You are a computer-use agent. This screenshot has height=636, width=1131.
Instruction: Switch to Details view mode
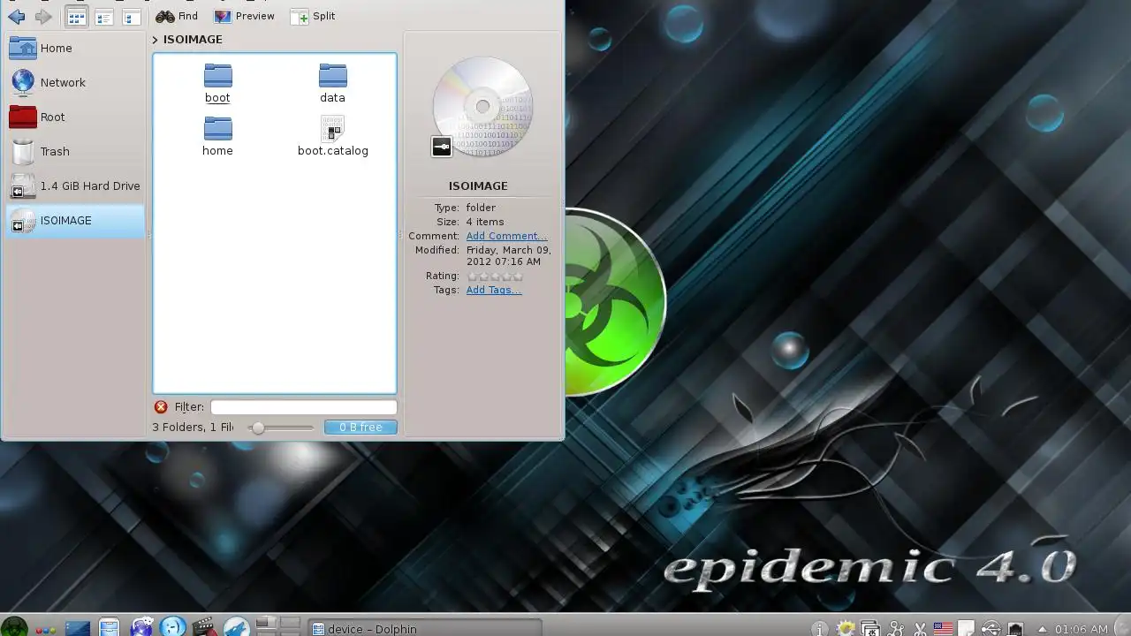tap(103, 17)
